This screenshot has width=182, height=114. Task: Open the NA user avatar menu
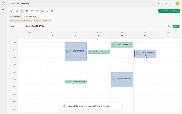click(x=178, y=3)
